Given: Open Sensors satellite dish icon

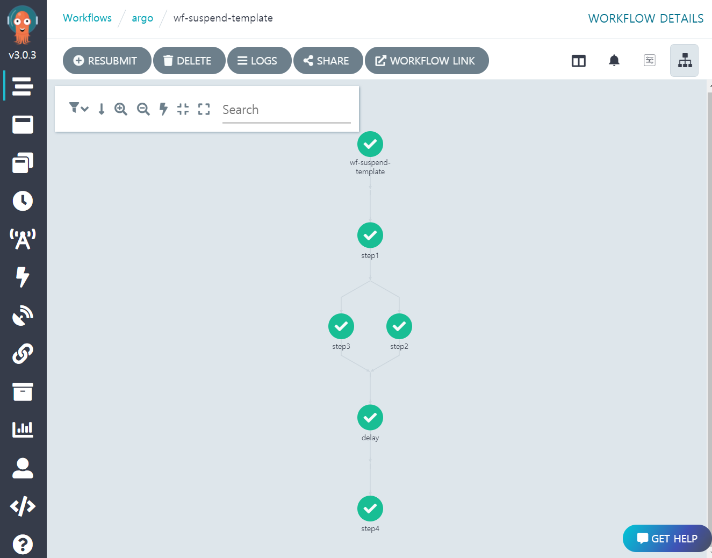Looking at the screenshot, I should pos(23,315).
